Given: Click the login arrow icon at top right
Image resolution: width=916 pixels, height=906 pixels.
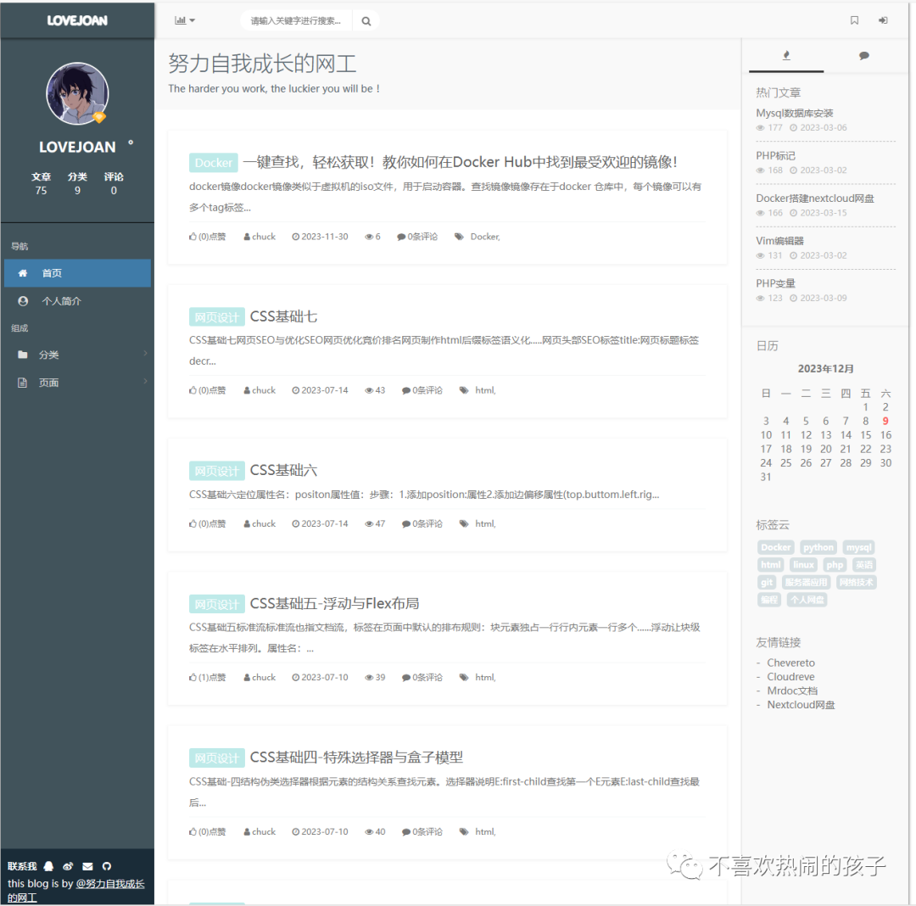Looking at the screenshot, I should click(x=883, y=20).
